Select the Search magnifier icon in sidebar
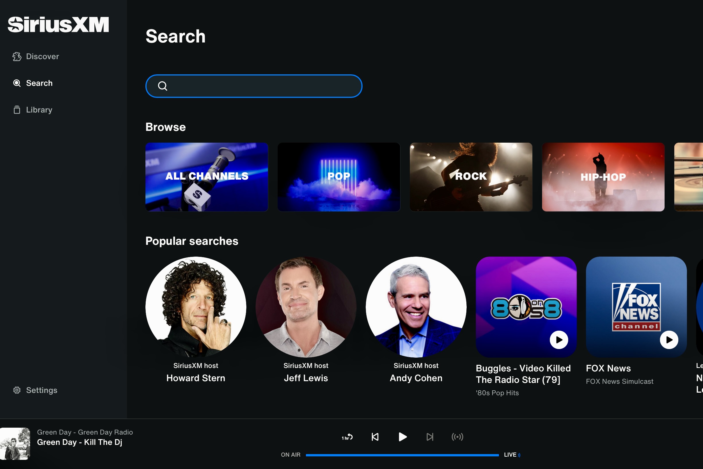 click(17, 83)
